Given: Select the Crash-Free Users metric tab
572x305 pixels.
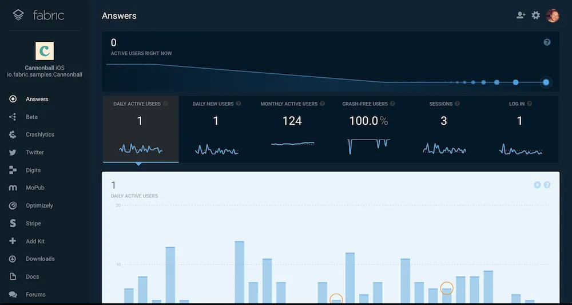Looking at the screenshot, I should [x=368, y=129].
